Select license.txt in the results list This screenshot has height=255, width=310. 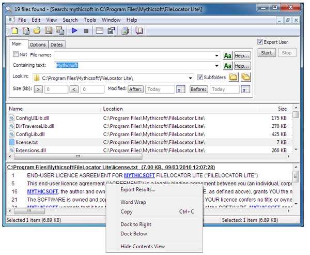point(27,141)
